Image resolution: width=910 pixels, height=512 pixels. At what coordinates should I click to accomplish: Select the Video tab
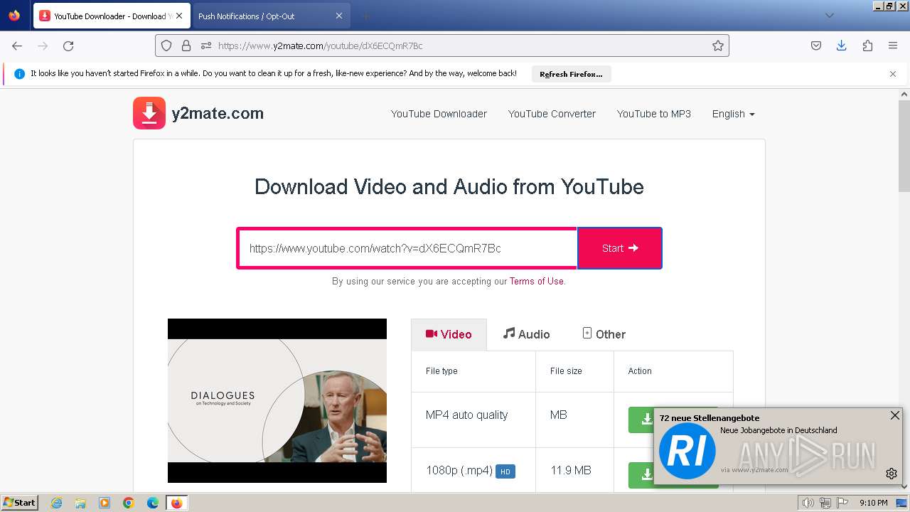449,334
